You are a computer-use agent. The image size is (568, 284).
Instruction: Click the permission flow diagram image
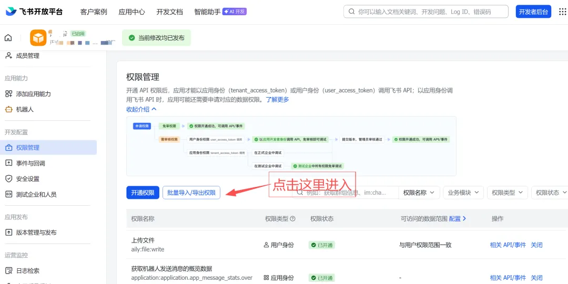(x=291, y=146)
